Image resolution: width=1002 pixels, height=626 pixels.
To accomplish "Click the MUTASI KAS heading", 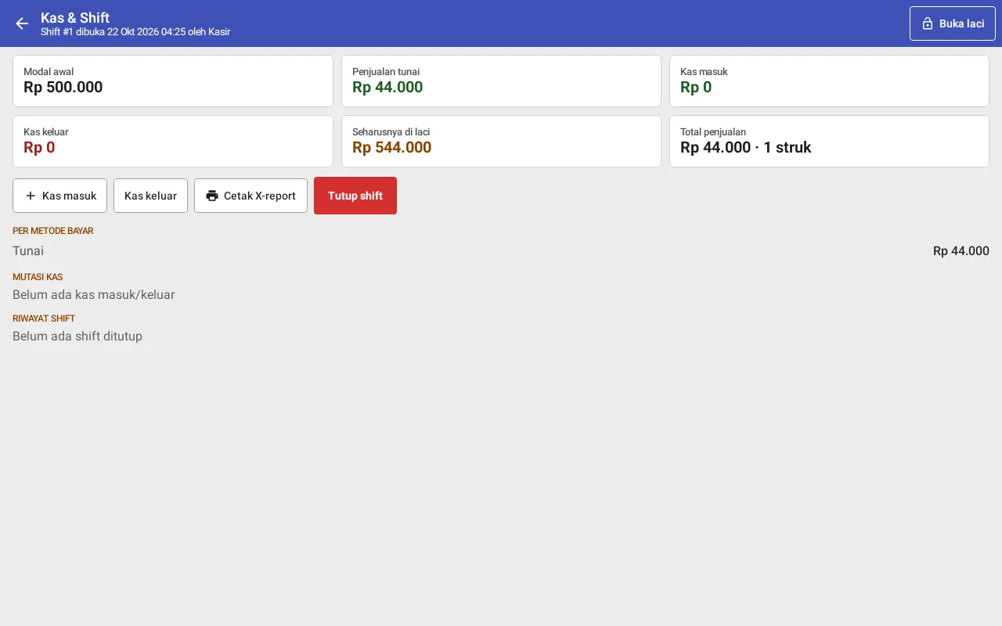I will (x=38, y=277).
